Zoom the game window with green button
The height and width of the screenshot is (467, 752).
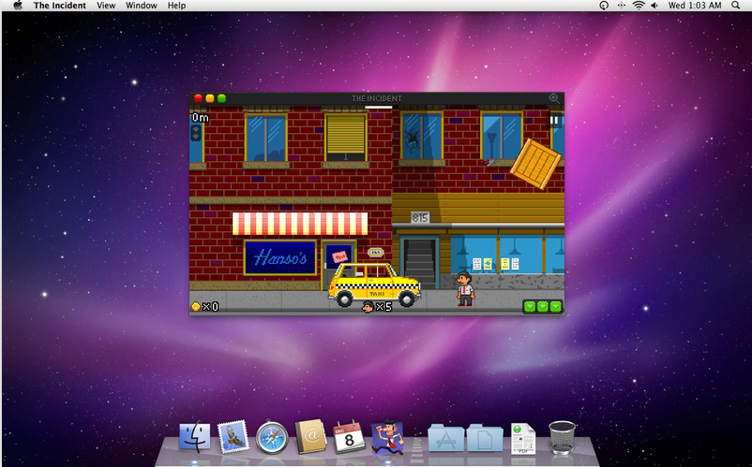221,98
